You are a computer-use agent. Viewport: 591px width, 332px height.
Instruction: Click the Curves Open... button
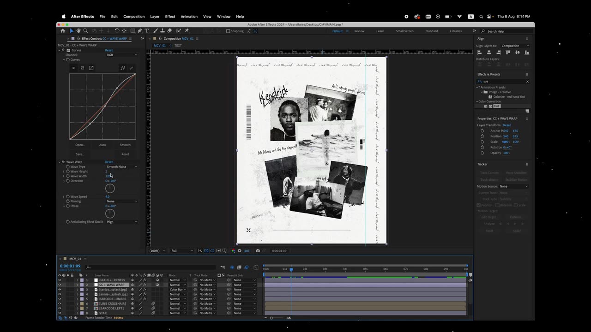pos(80,145)
